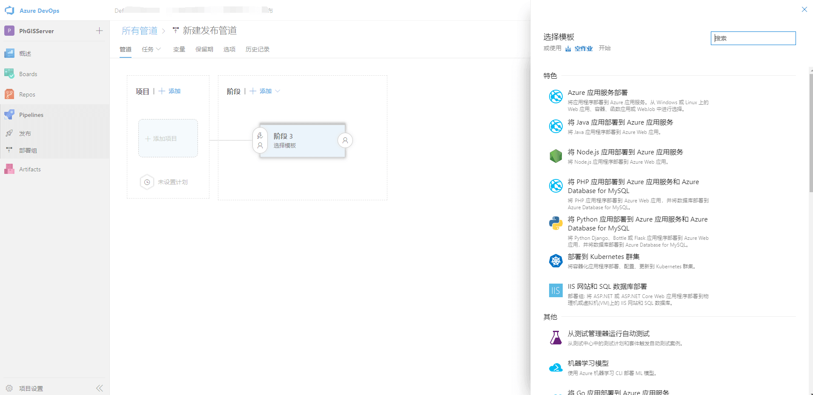Expand the 阶段 添加 dropdown arrow

278,91
